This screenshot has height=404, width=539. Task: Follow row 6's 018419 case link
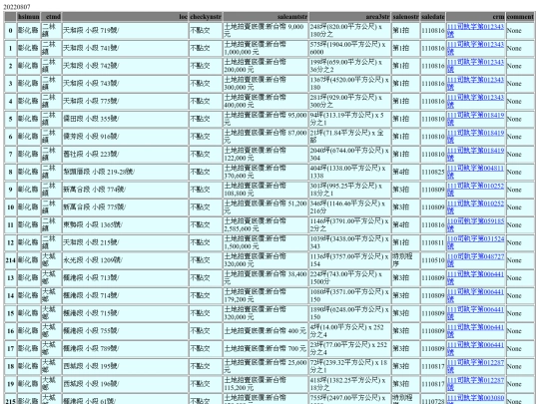[x=475, y=137]
